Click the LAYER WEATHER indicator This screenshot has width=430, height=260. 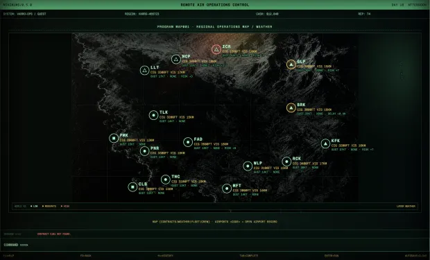pos(406,206)
